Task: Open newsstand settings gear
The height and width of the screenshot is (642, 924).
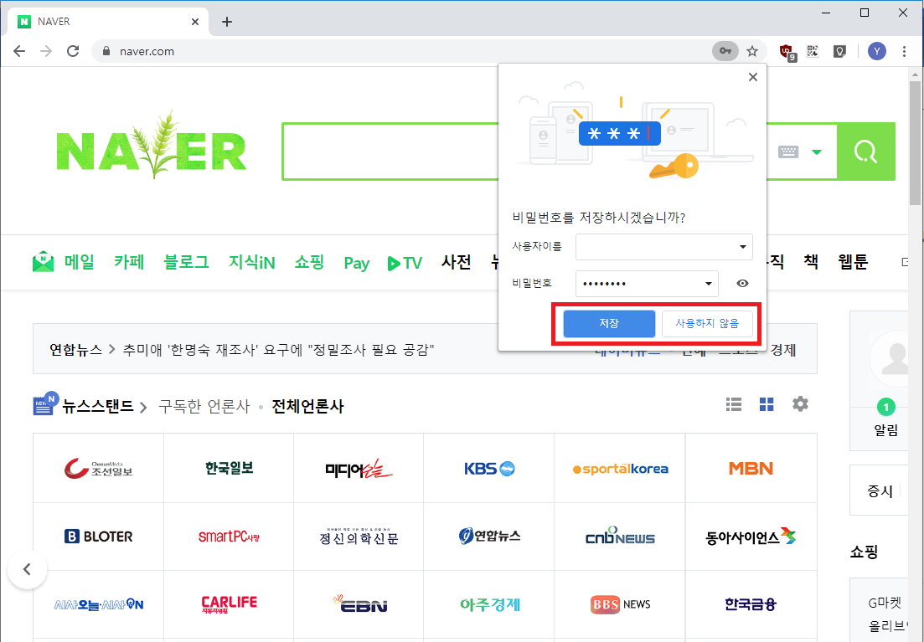Action: pyautogui.click(x=800, y=404)
